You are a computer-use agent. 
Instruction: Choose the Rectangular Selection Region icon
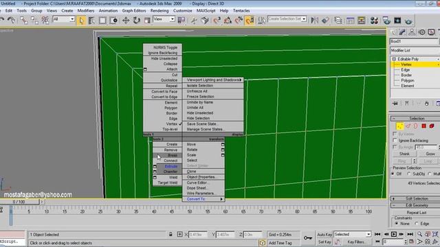tap(102, 21)
